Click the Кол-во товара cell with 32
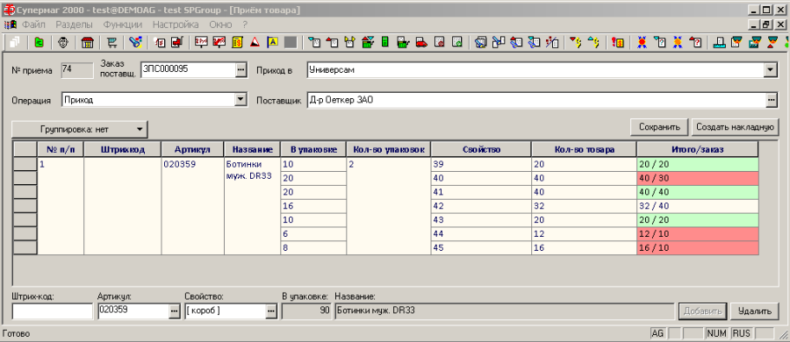This screenshot has width=790, height=342. click(x=584, y=206)
